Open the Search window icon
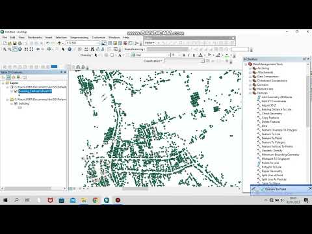Viewport: 312px width, 234px height. (120, 43)
